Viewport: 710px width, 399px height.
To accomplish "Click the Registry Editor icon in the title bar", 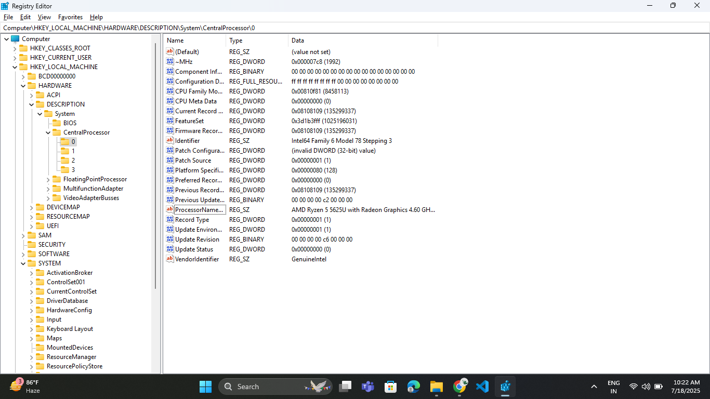I will 5,6.
